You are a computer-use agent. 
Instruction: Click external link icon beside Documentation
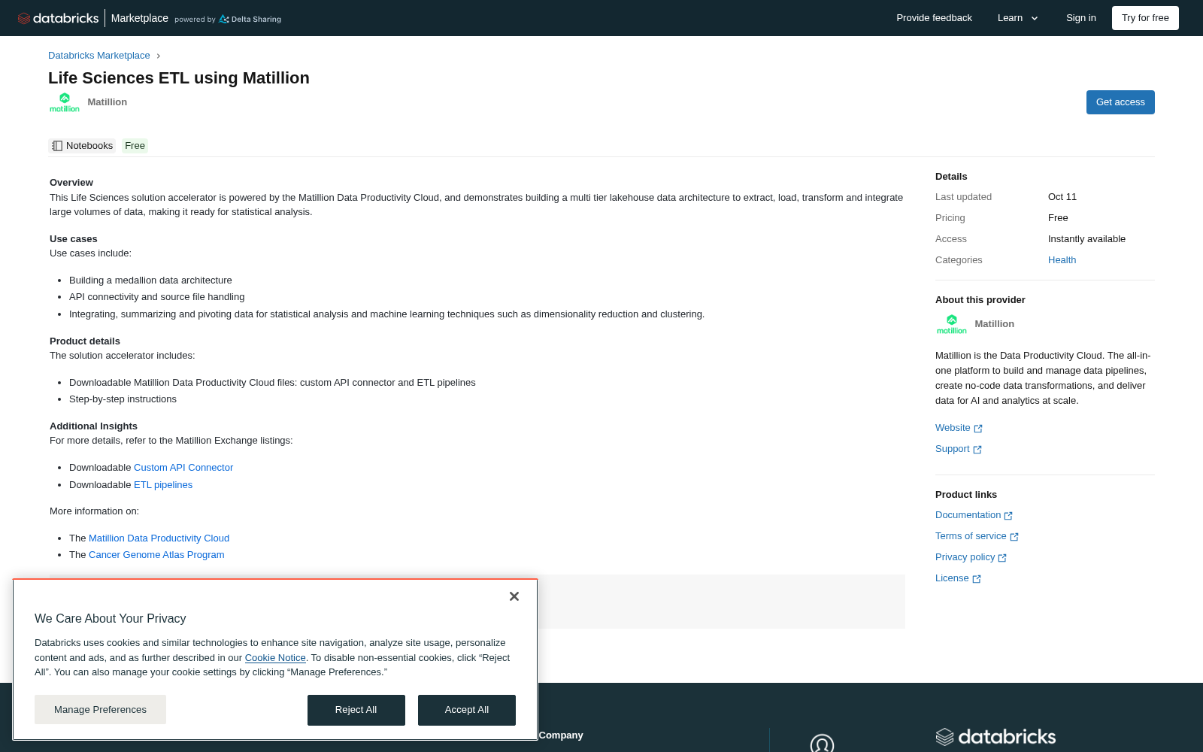click(1008, 516)
